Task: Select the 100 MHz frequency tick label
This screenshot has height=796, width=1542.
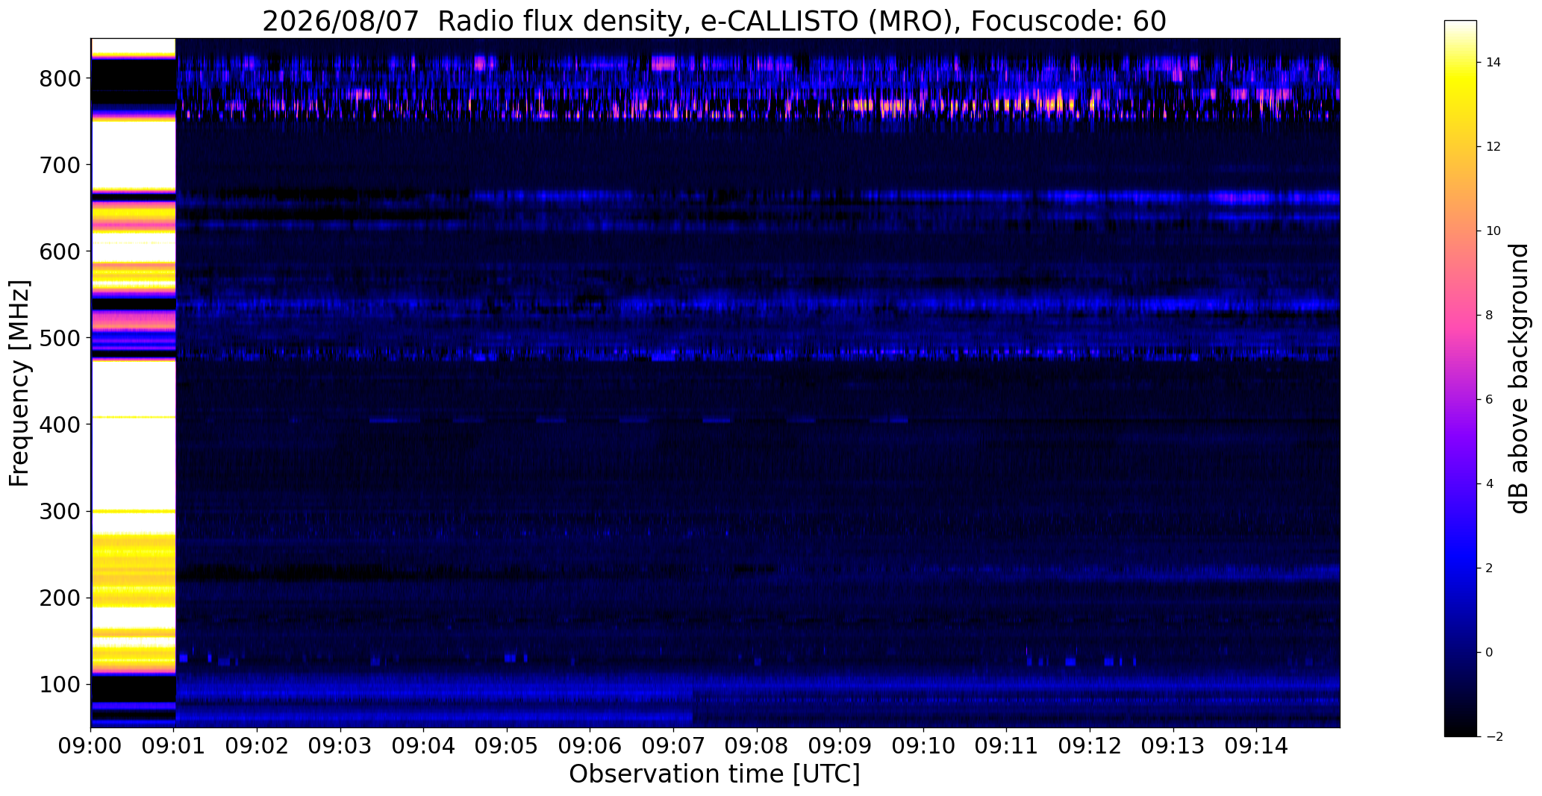Action: click(x=60, y=684)
